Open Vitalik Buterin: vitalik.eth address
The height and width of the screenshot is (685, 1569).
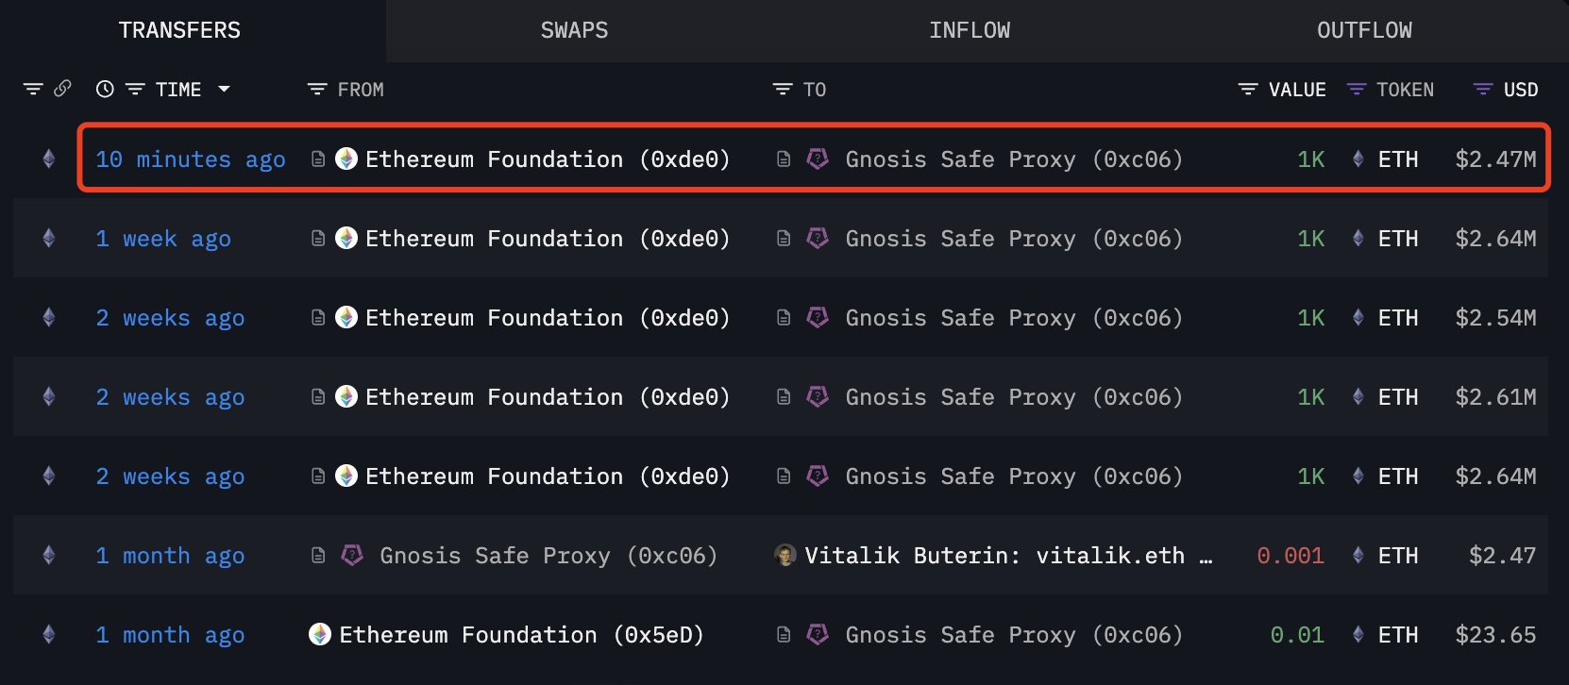[x=1008, y=556]
